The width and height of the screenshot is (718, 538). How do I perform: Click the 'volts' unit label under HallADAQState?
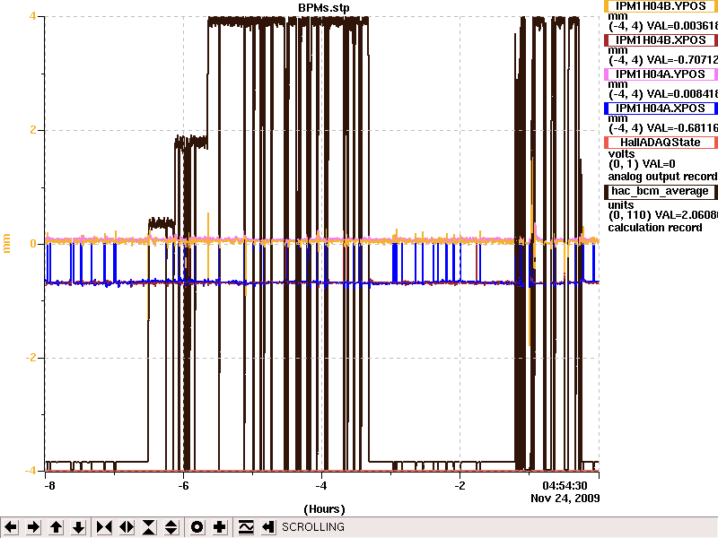click(x=621, y=154)
